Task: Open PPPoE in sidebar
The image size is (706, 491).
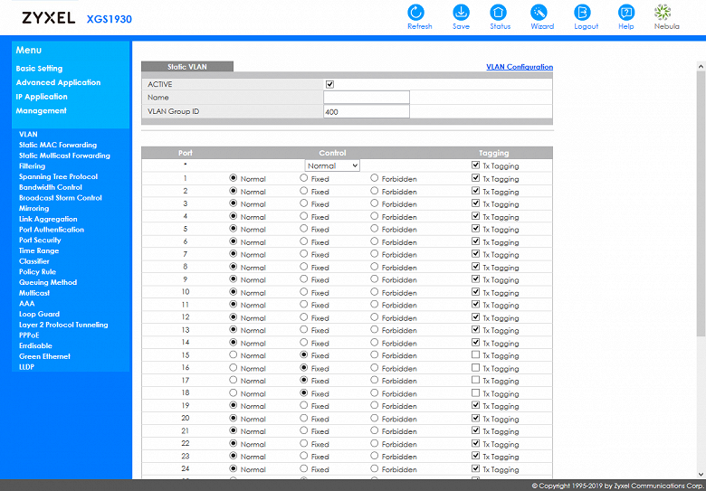Action: [x=29, y=335]
